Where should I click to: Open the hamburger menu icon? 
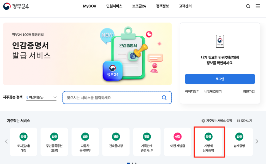(258, 6)
